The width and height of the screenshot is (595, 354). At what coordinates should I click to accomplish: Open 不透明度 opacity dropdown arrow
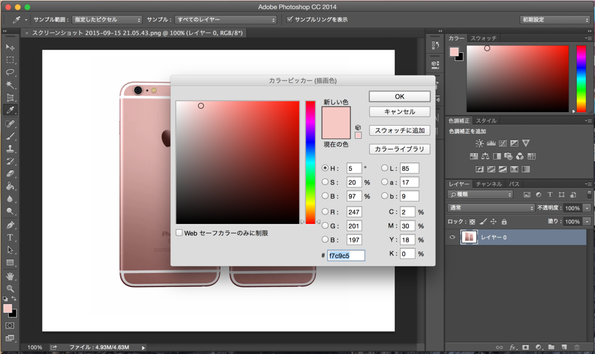587,208
